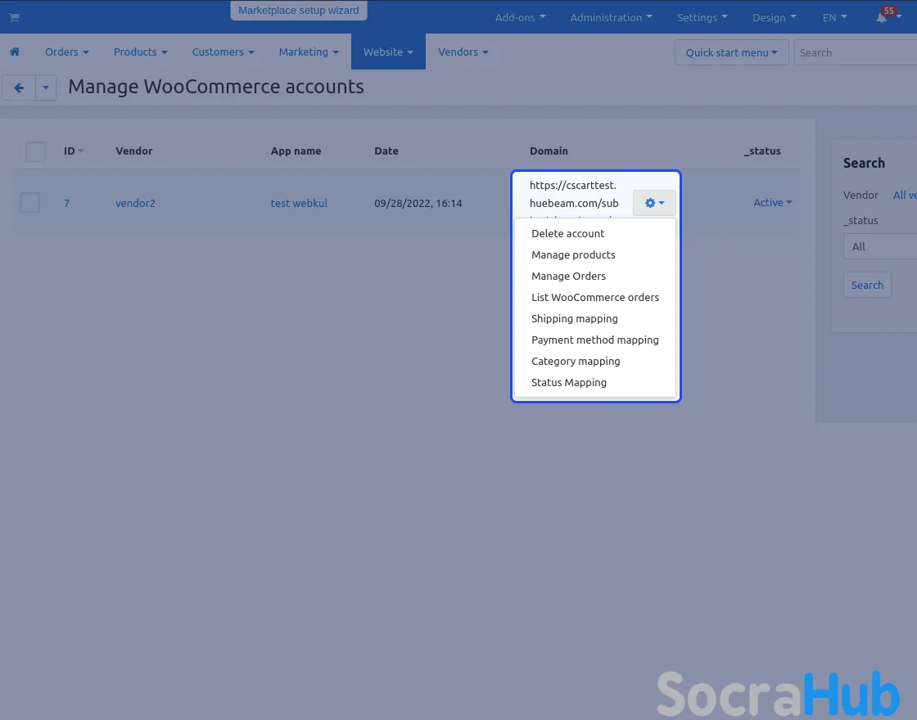917x720 pixels.
Task: Toggle the select-all checkbox in table header
Action: [x=35, y=151]
